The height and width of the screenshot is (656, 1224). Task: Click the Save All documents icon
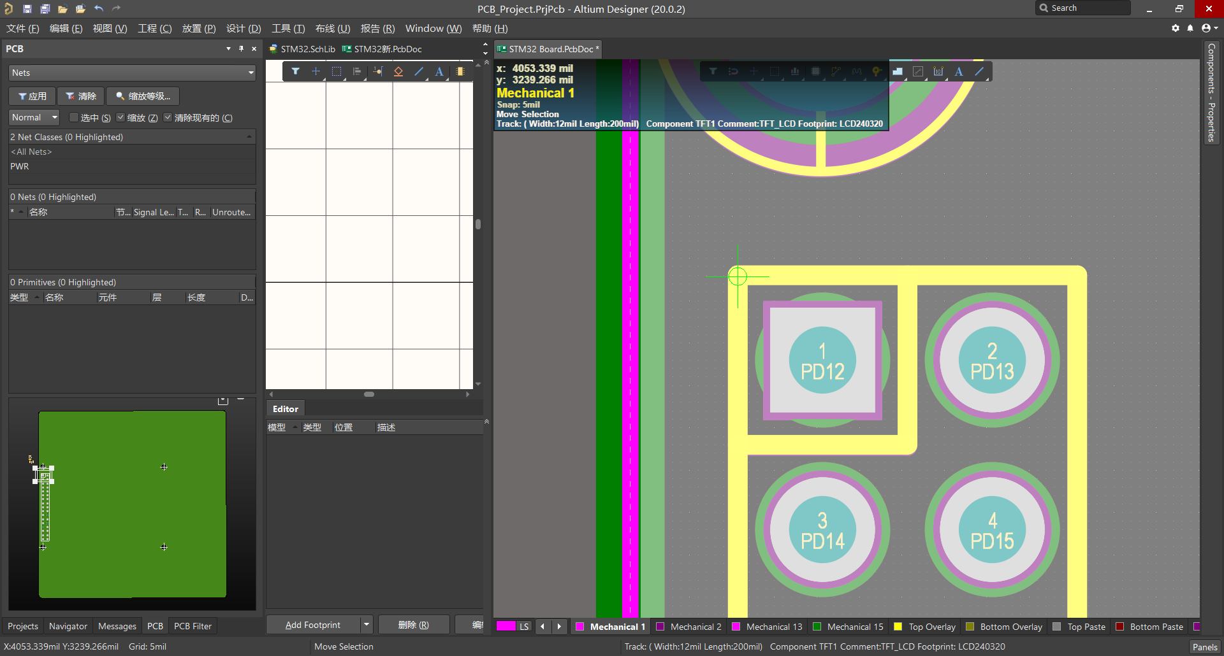[45, 9]
